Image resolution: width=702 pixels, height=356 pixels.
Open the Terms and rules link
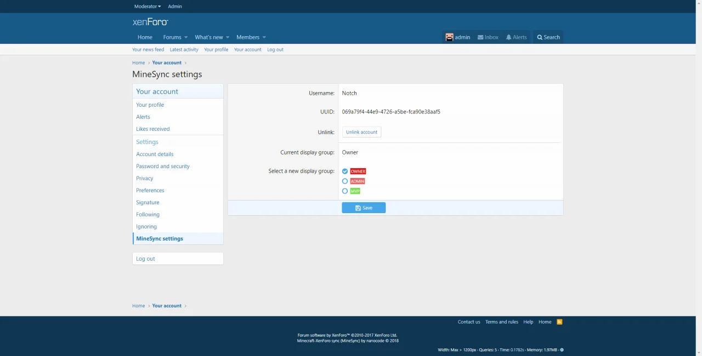pos(501,321)
